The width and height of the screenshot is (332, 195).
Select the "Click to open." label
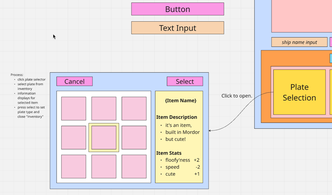click(237, 96)
